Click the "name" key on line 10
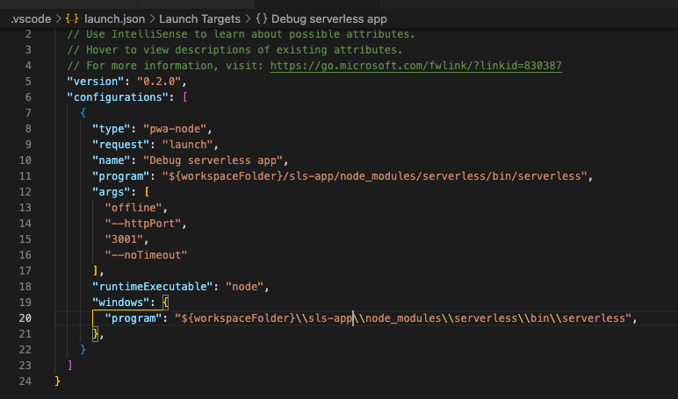The width and height of the screenshot is (678, 399). [x=112, y=160]
